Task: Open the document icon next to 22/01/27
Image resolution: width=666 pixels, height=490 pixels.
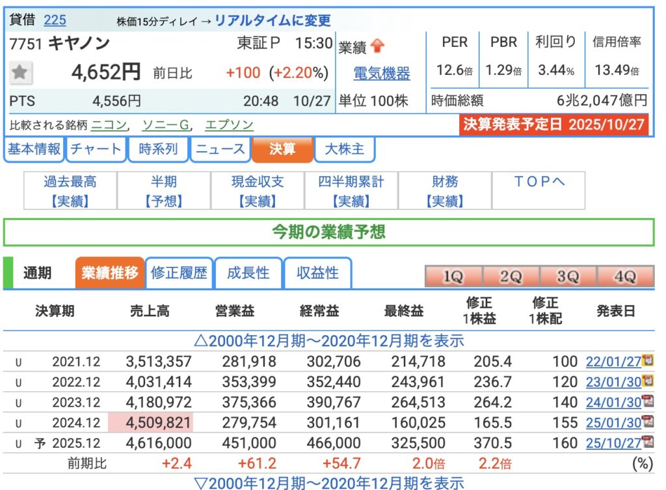Action: (x=647, y=361)
